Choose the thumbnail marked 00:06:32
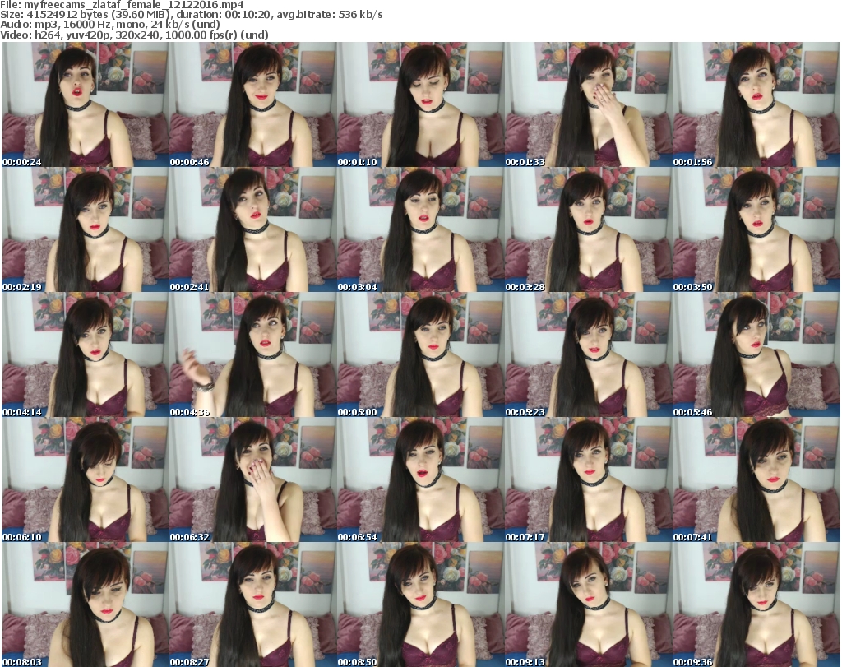 pyautogui.click(x=253, y=479)
